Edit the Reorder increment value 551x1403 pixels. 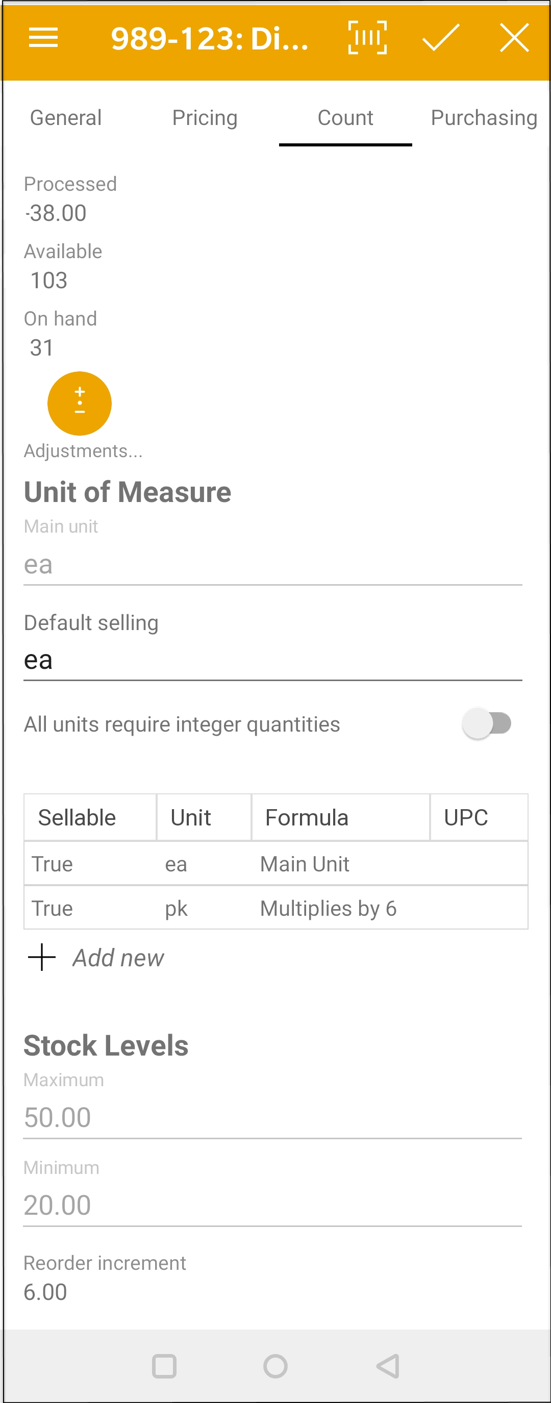45,1291
